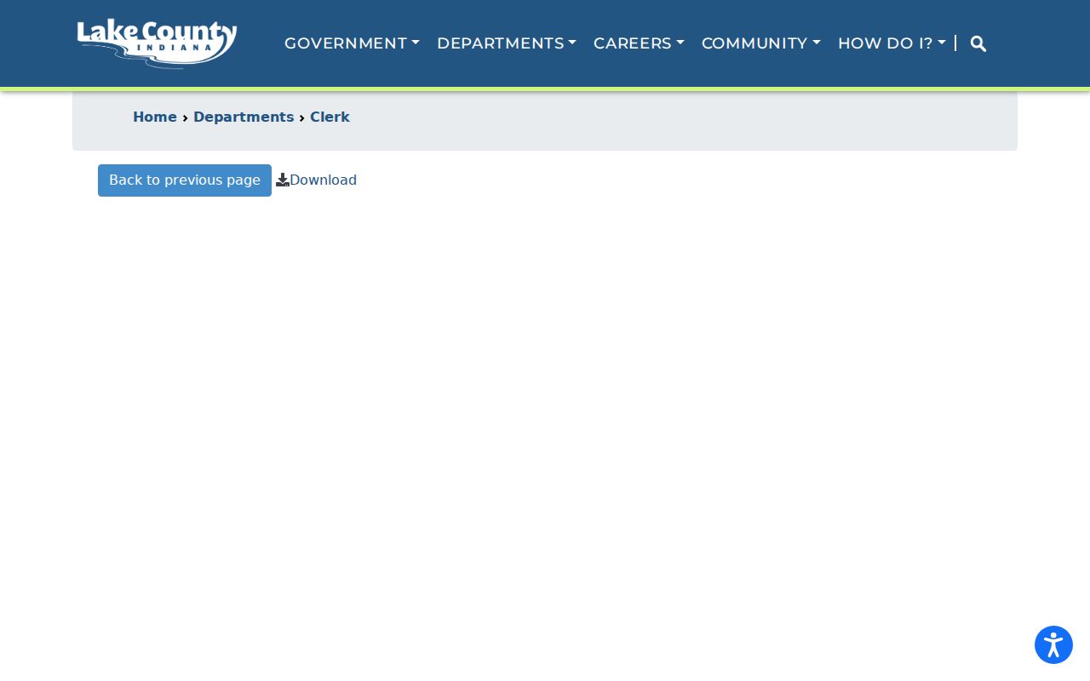Click Back to previous page button

tap(185, 180)
